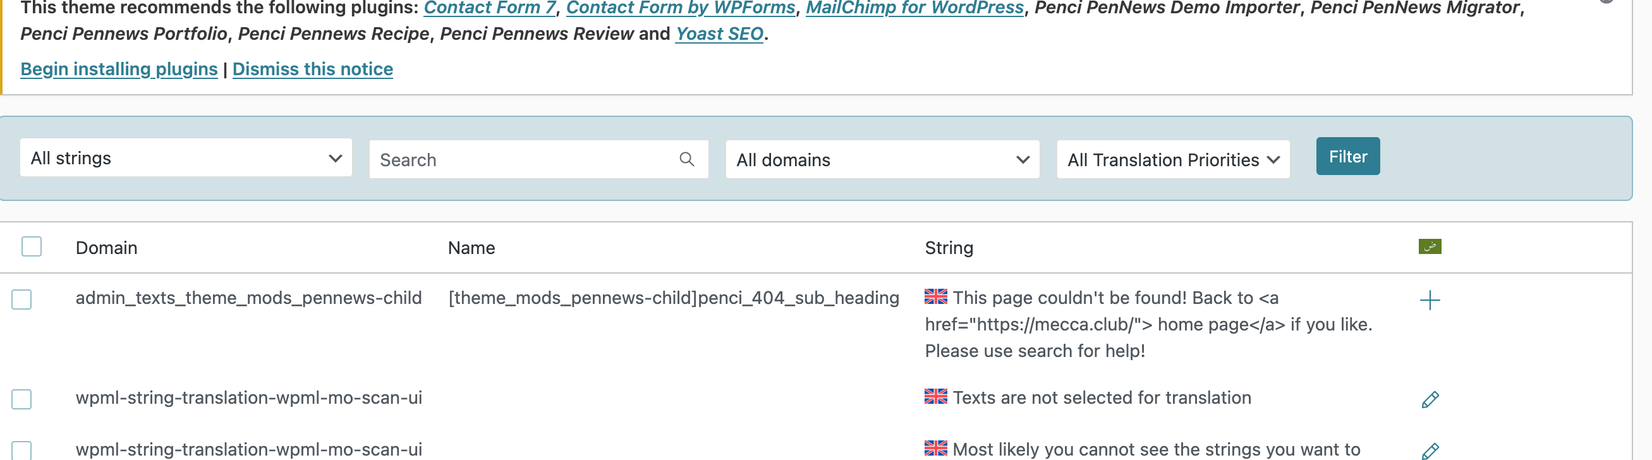Click pencil icon for 'Texts are not selected' string
The height and width of the screenshot is (460, 1652).
1430,400
